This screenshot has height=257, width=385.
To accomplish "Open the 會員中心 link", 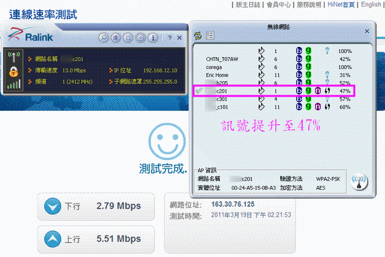I will [x=279, y=5].
